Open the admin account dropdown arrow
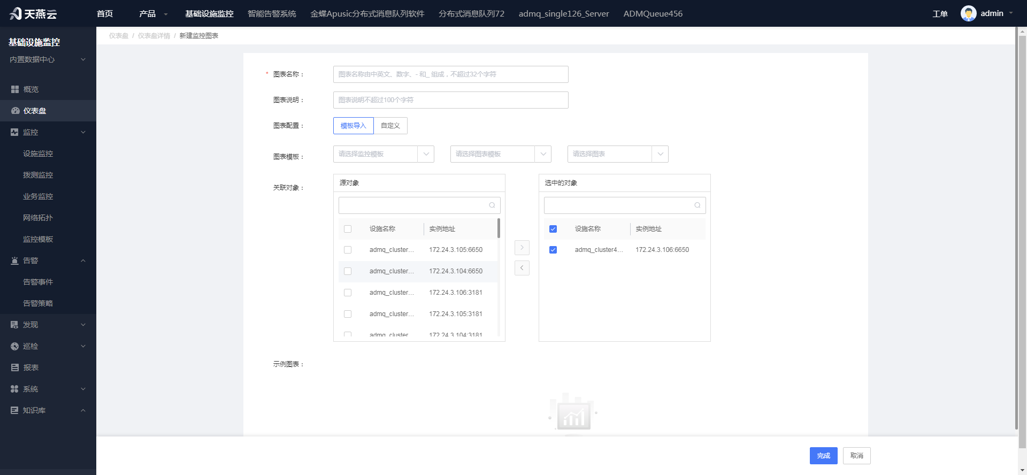Screen dimensions: 1027x475 point(1011,13)
